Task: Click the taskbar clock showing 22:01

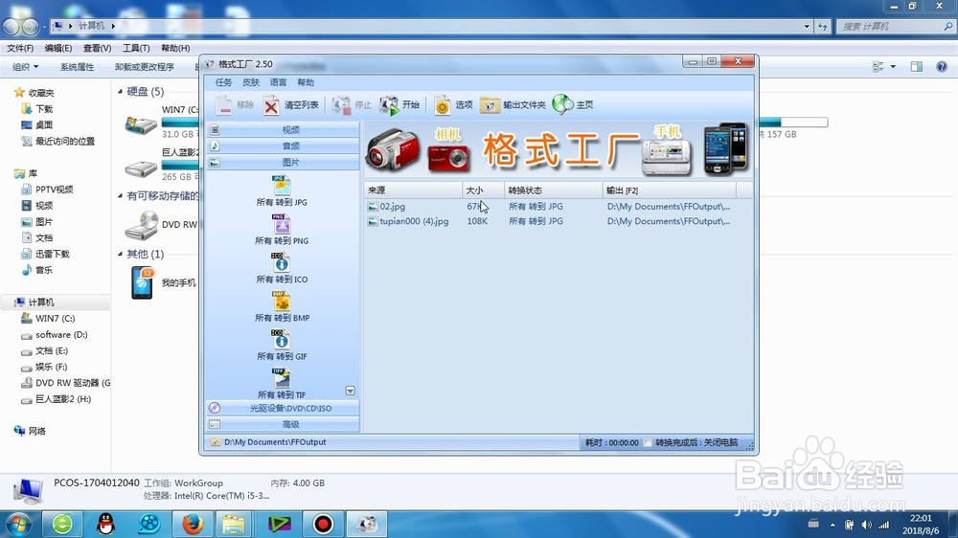Action: [921, 519]
